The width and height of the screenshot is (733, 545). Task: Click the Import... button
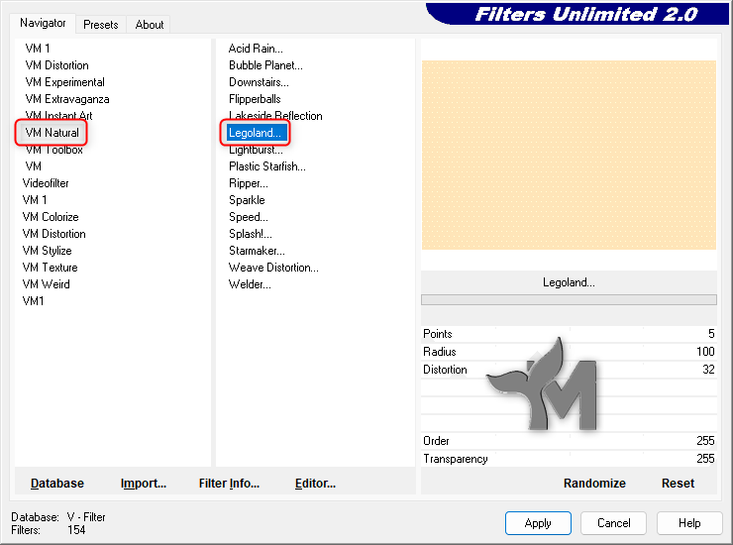(x=144, y=484)
